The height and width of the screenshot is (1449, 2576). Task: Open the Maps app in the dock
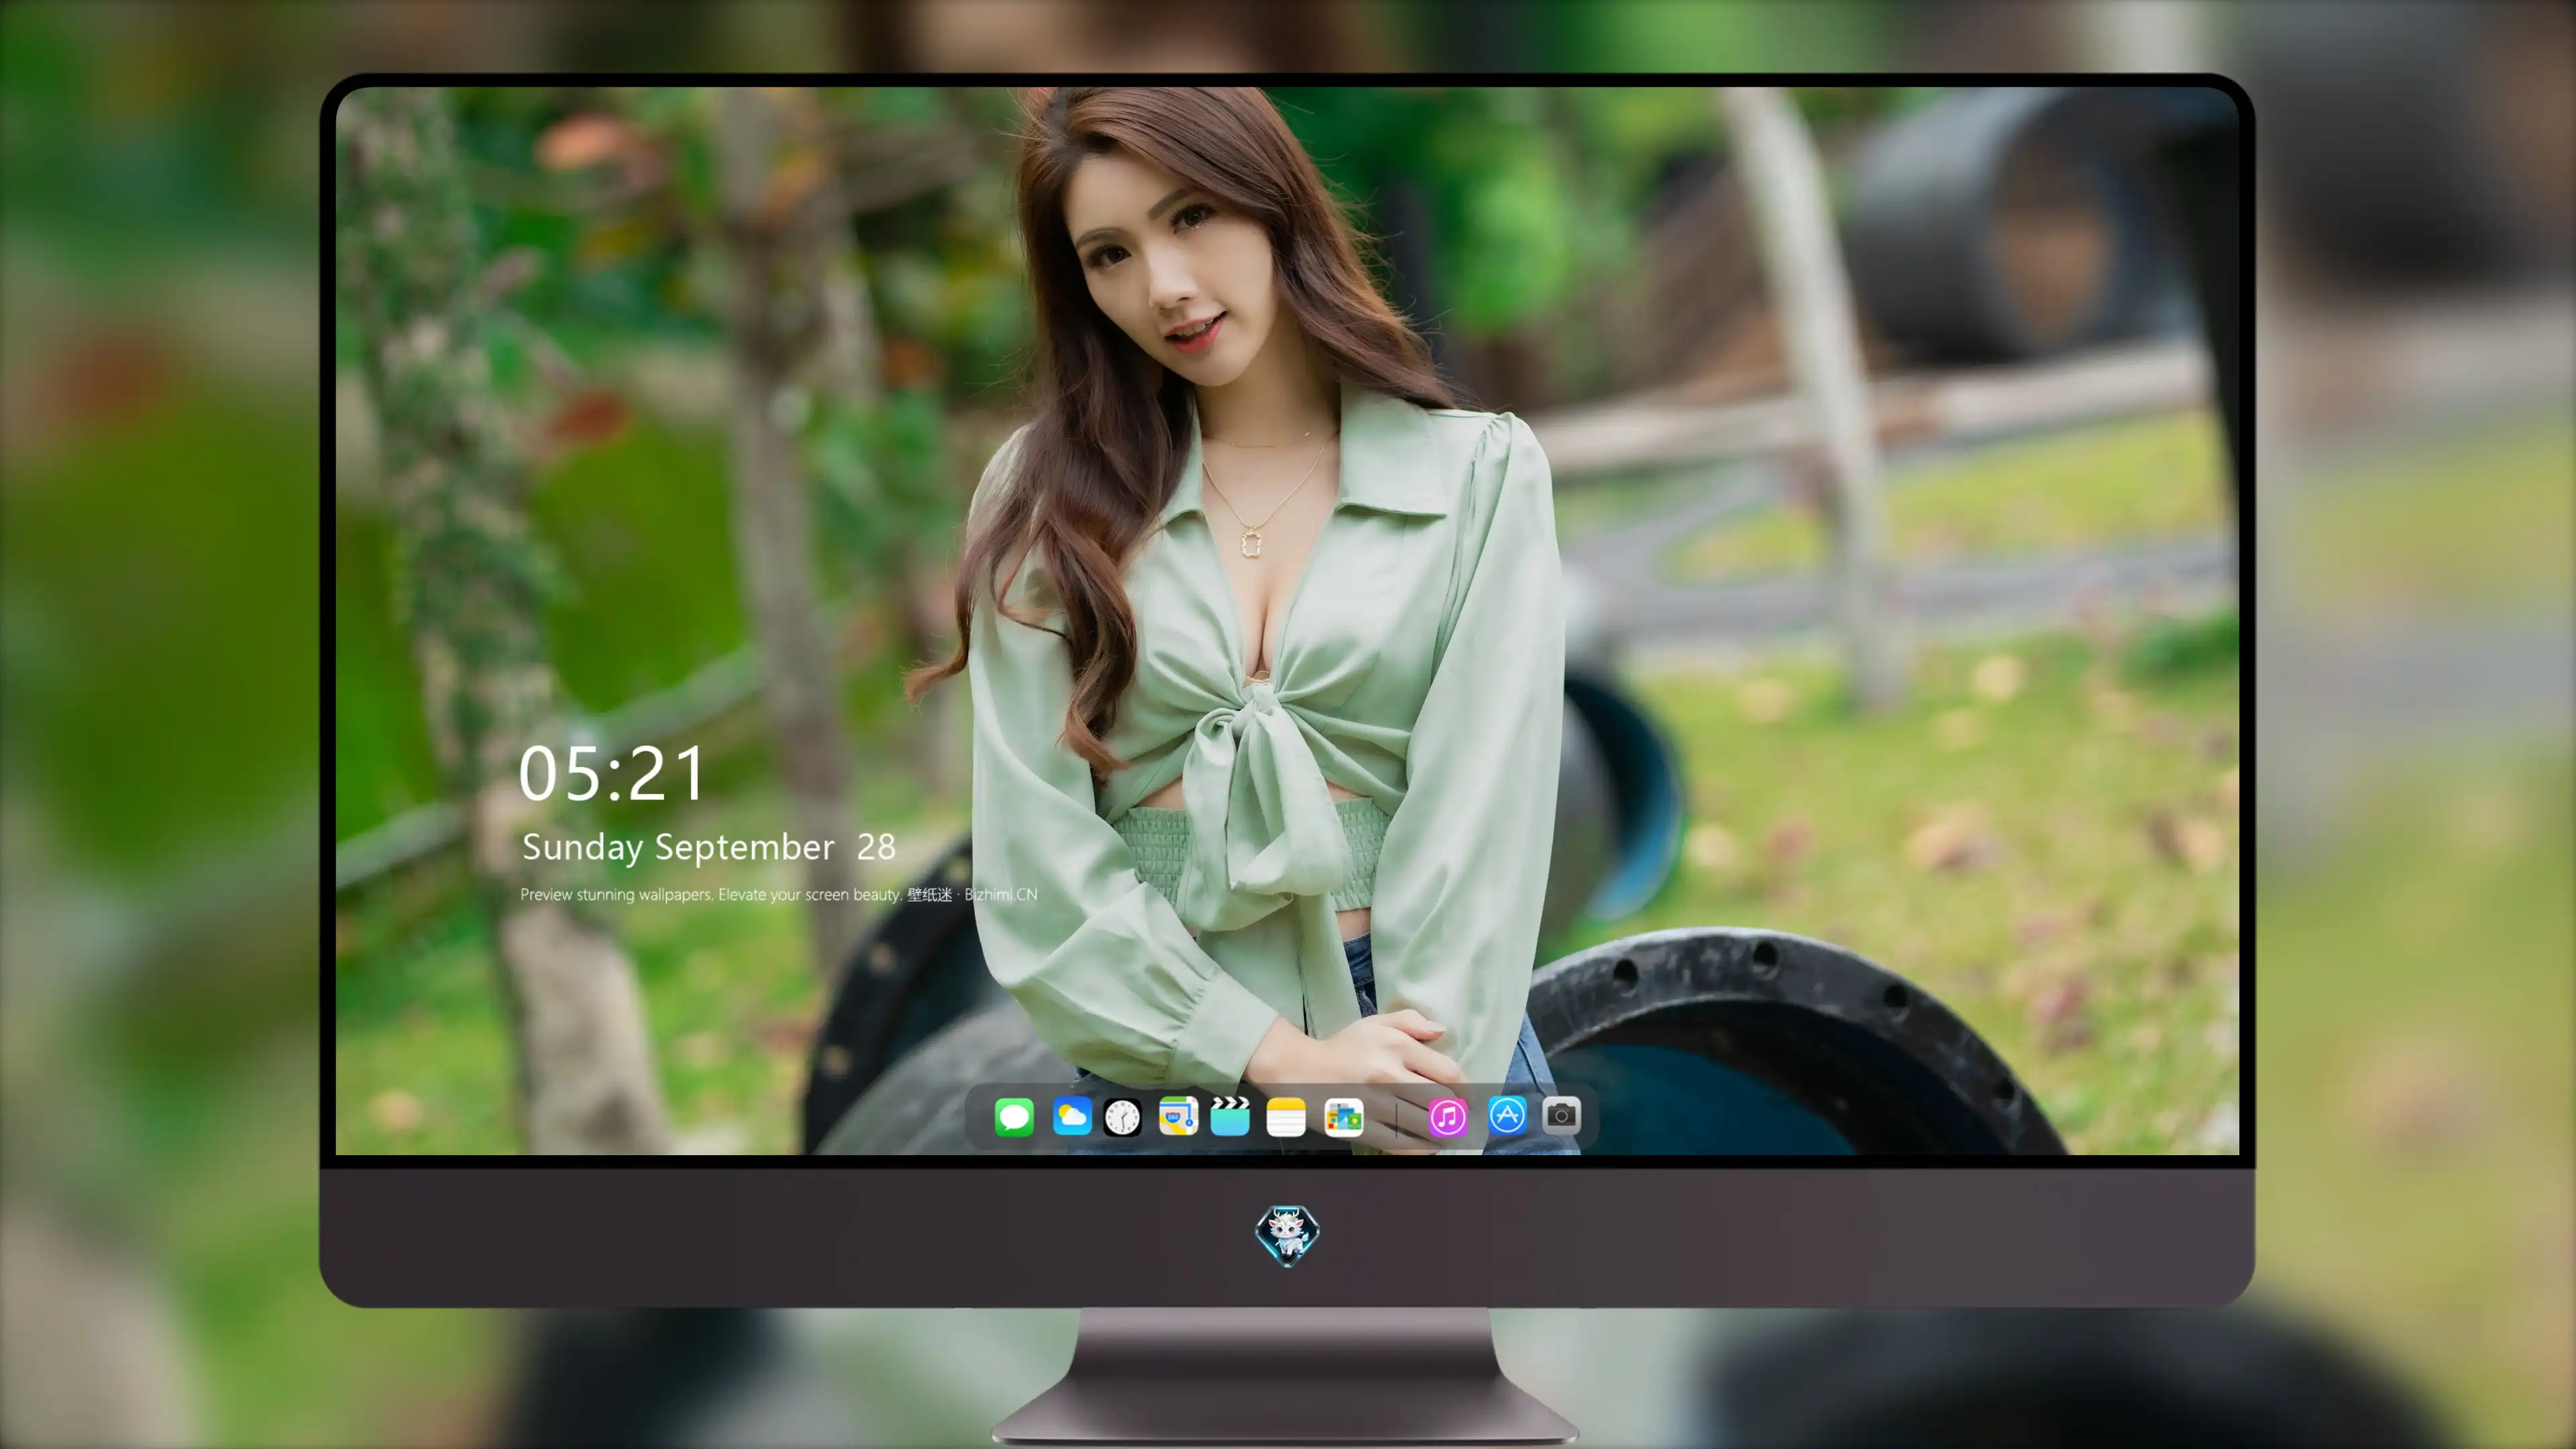[x=1178, y=1116]
